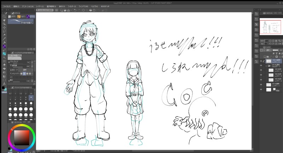Image resolution: width=283 pixels, height=153 pixels.
Task: Expand the 厚さ plus options
Action: pos(9,81)
